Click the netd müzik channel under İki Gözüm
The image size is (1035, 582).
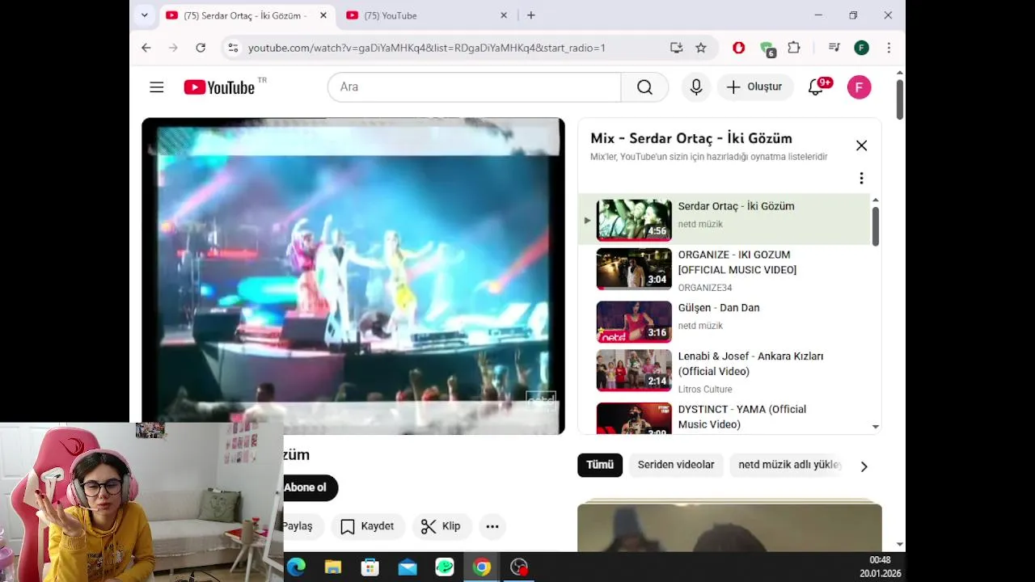point(700,224)
